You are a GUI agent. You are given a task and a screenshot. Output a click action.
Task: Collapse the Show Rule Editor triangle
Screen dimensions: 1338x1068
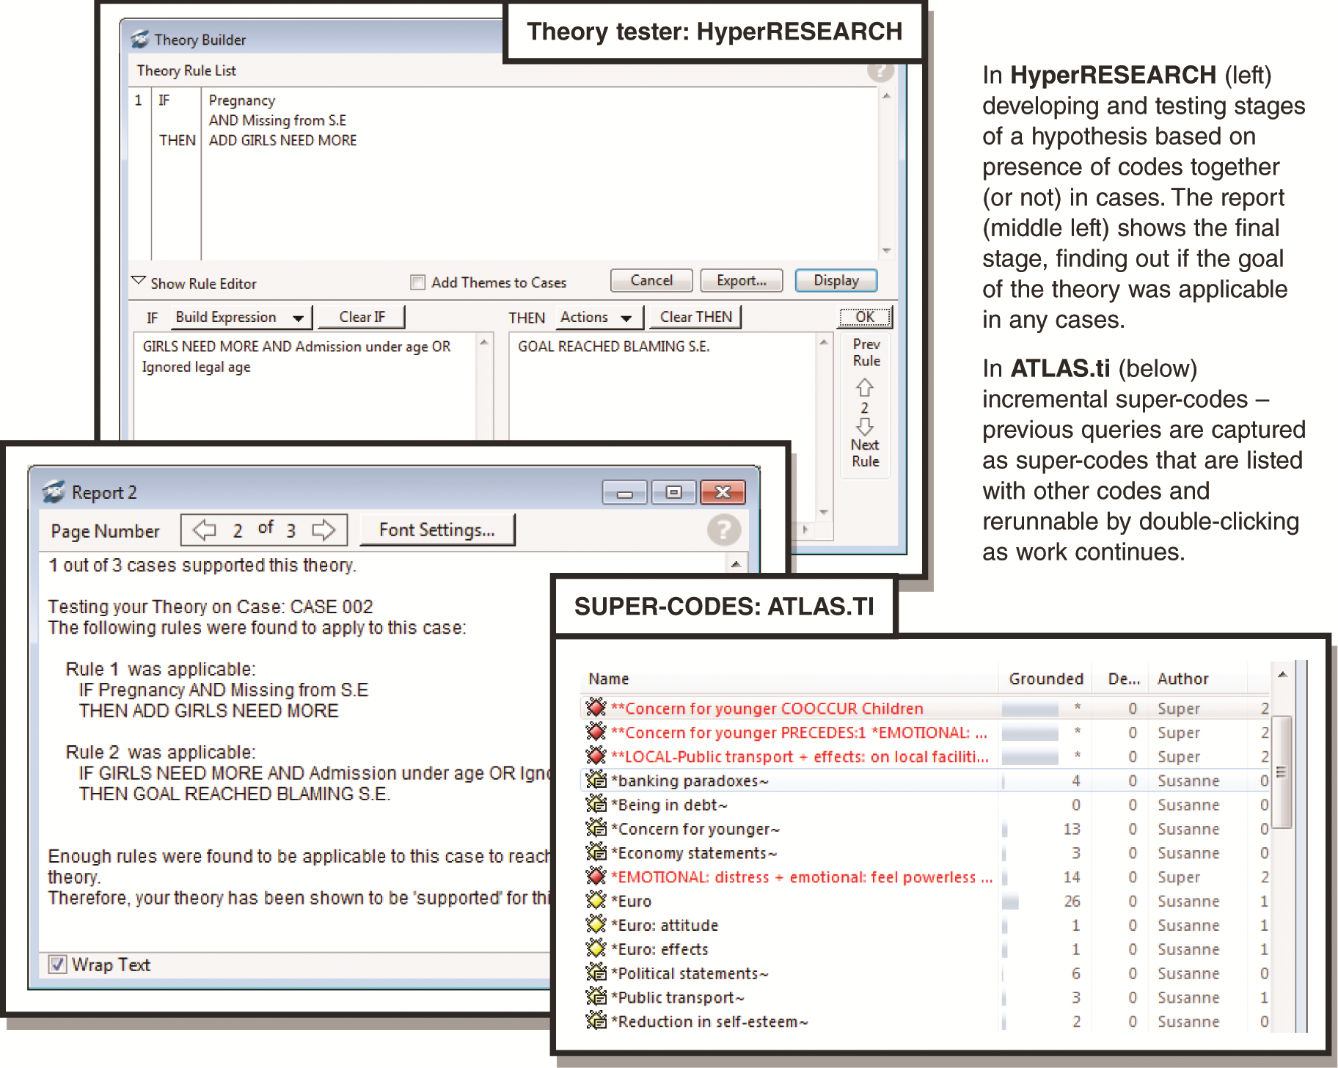tap(138, 281)
